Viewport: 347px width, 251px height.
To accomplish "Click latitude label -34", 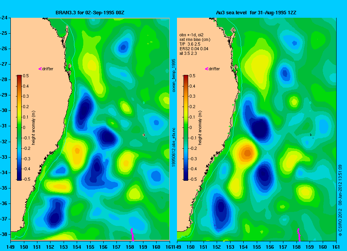I will pyautogui.click(x=4, y=173).
